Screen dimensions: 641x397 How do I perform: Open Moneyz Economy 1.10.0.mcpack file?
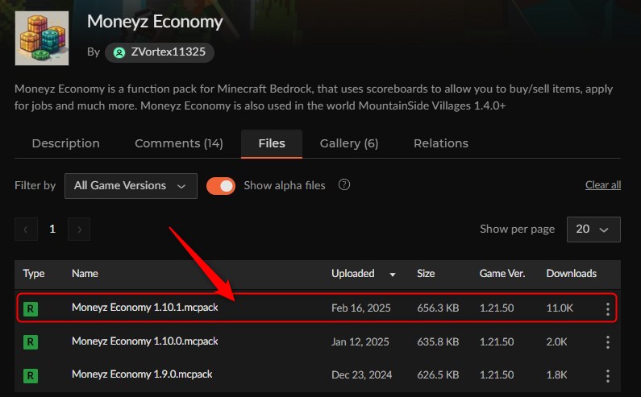click(x=144, y=341)
